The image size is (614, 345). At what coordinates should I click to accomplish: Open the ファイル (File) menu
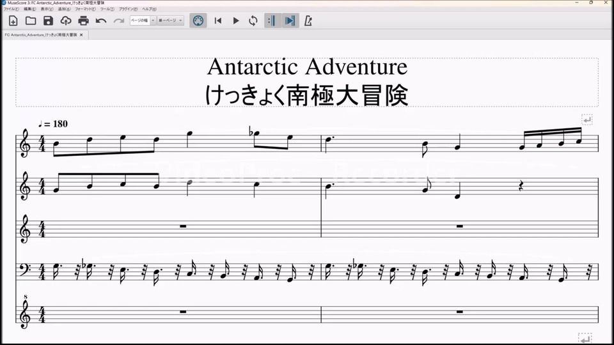pyautogui.click(x=11, y=8)
